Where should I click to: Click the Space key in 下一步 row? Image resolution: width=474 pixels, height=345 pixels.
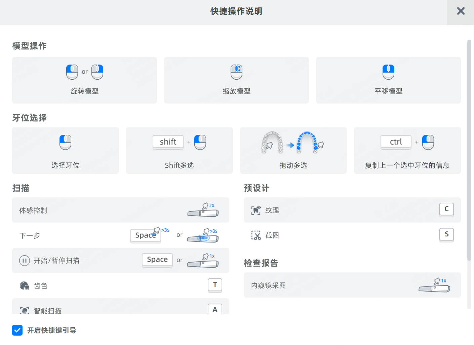pyautogui.click(x=146, y=235)
